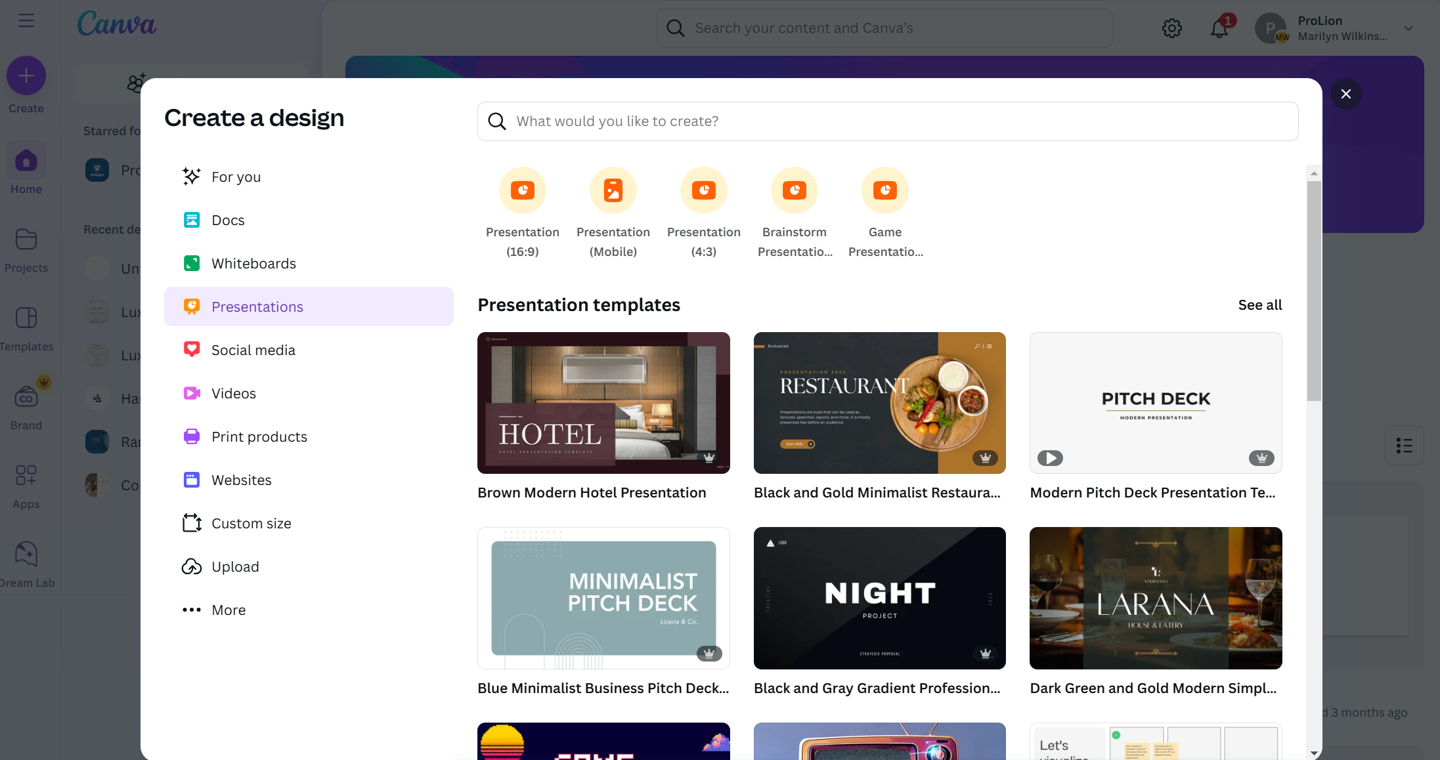This screenshot has width=1440, height=760.
Task: Select Presentations category
Action: click(x=309, y=306)
